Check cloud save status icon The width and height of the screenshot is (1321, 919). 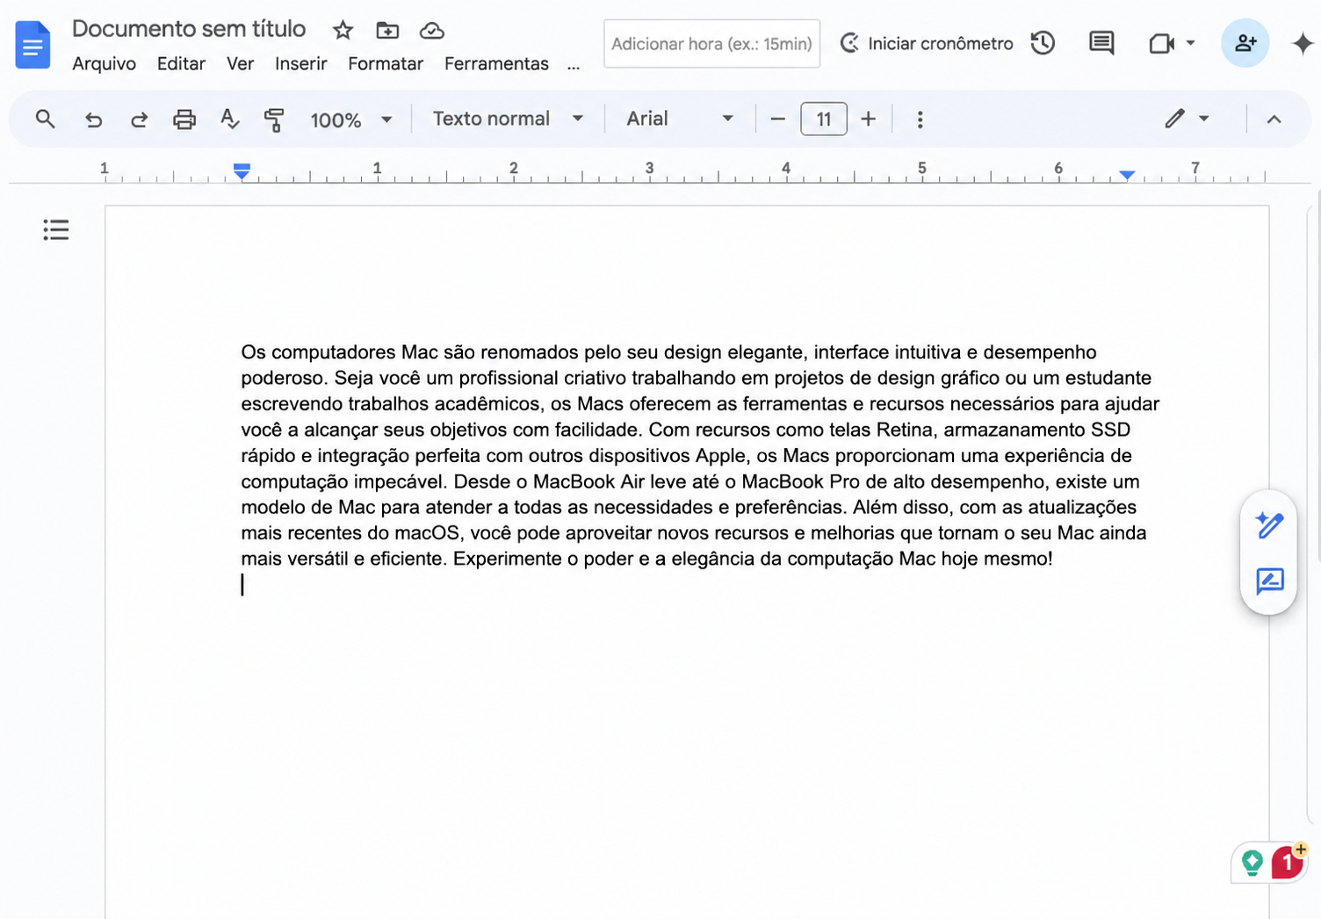[x=431, y=31]
